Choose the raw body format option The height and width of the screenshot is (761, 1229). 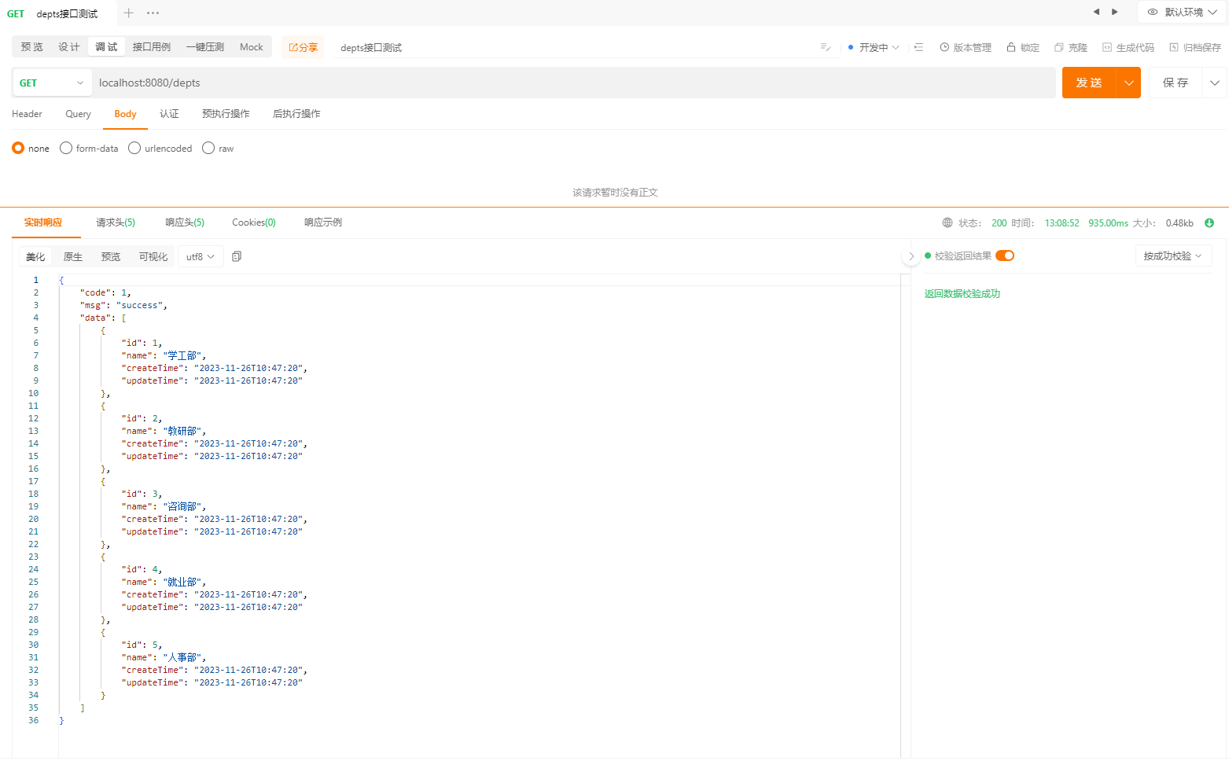click(x=208, y=148)
